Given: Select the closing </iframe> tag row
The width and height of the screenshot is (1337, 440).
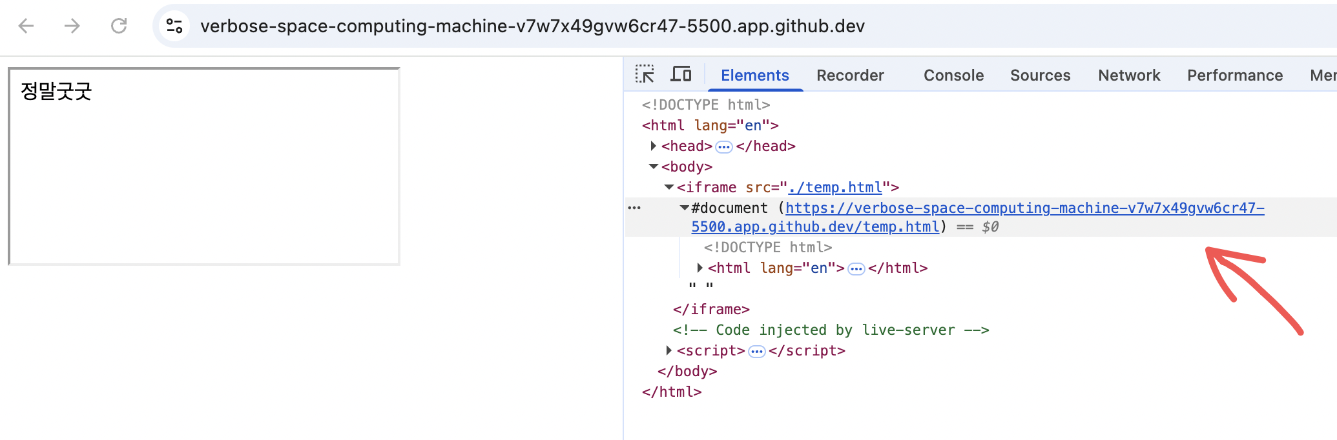Looking at the screenshot, I should coord(711,309).
